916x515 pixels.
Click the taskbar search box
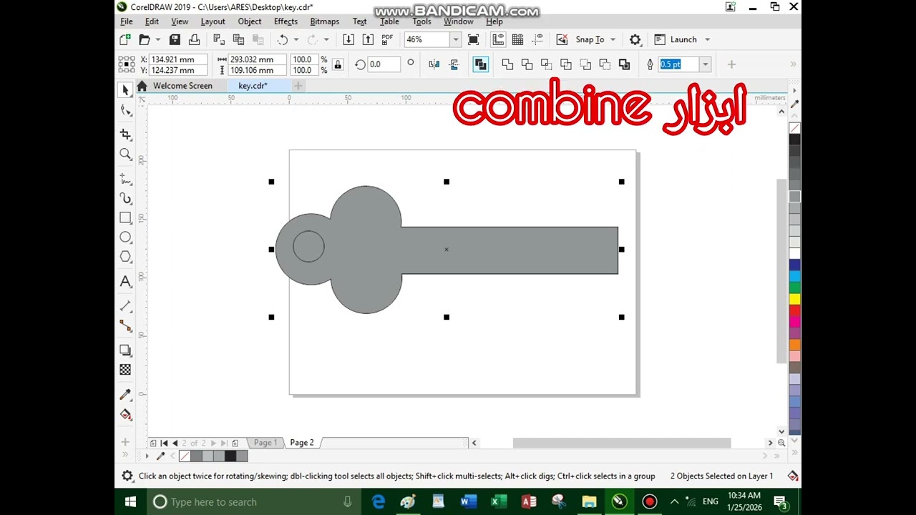pos(254,501)
